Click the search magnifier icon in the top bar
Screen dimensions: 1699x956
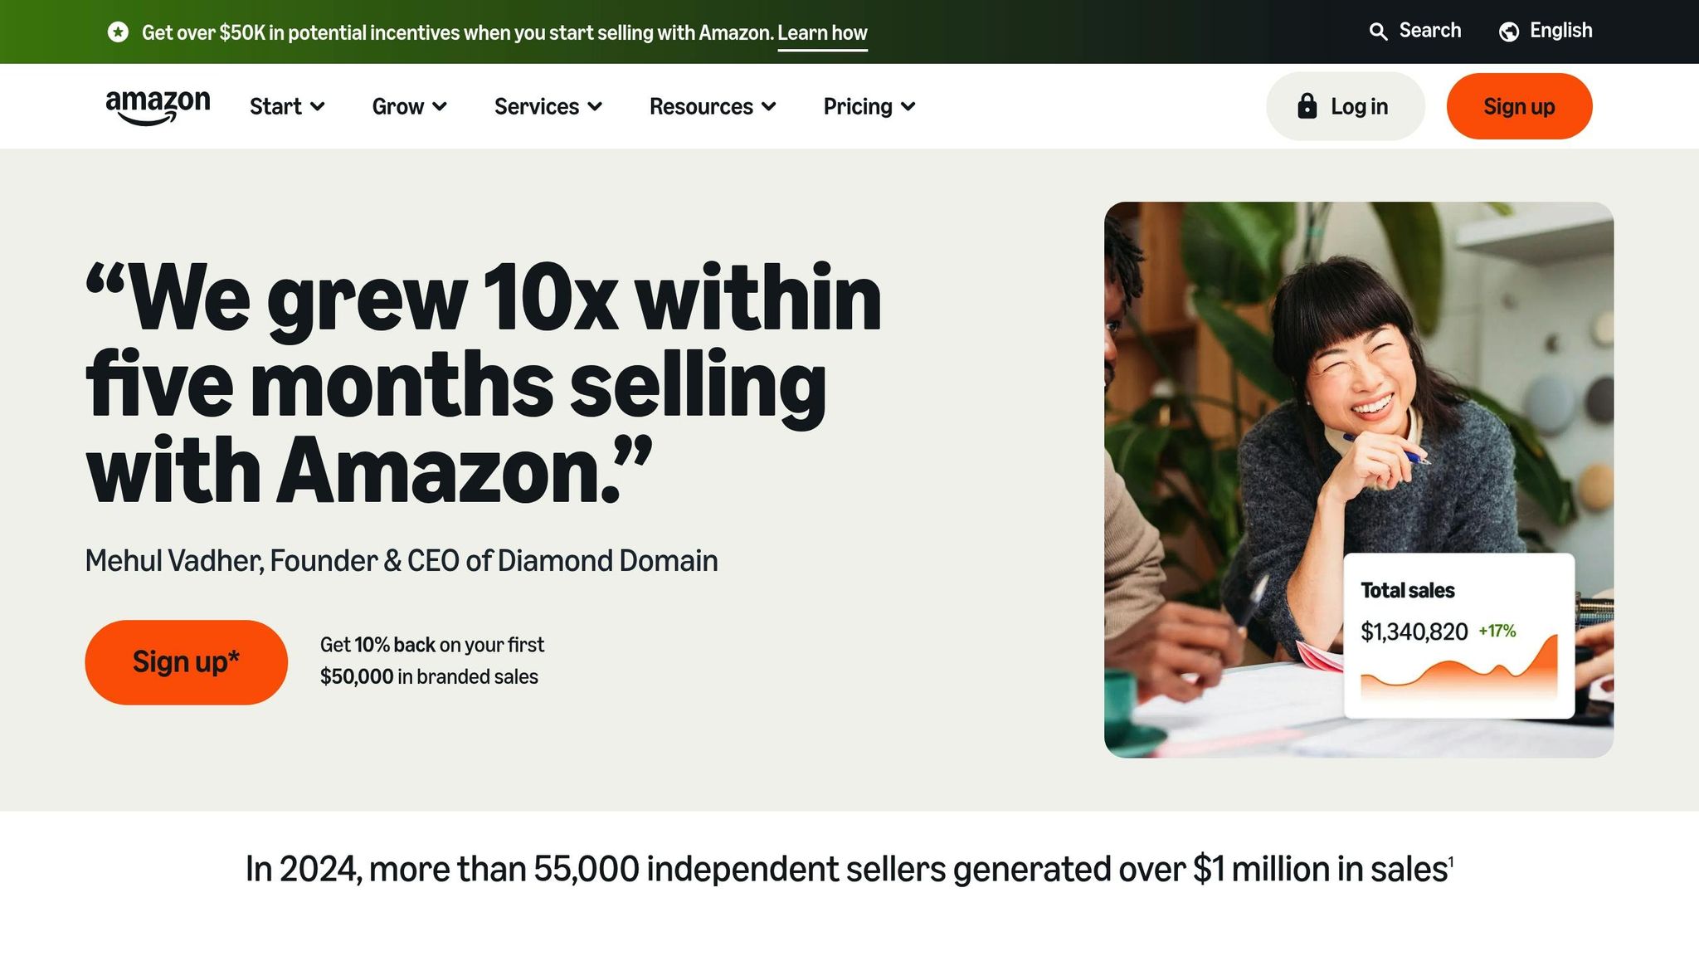(1380, 31)
